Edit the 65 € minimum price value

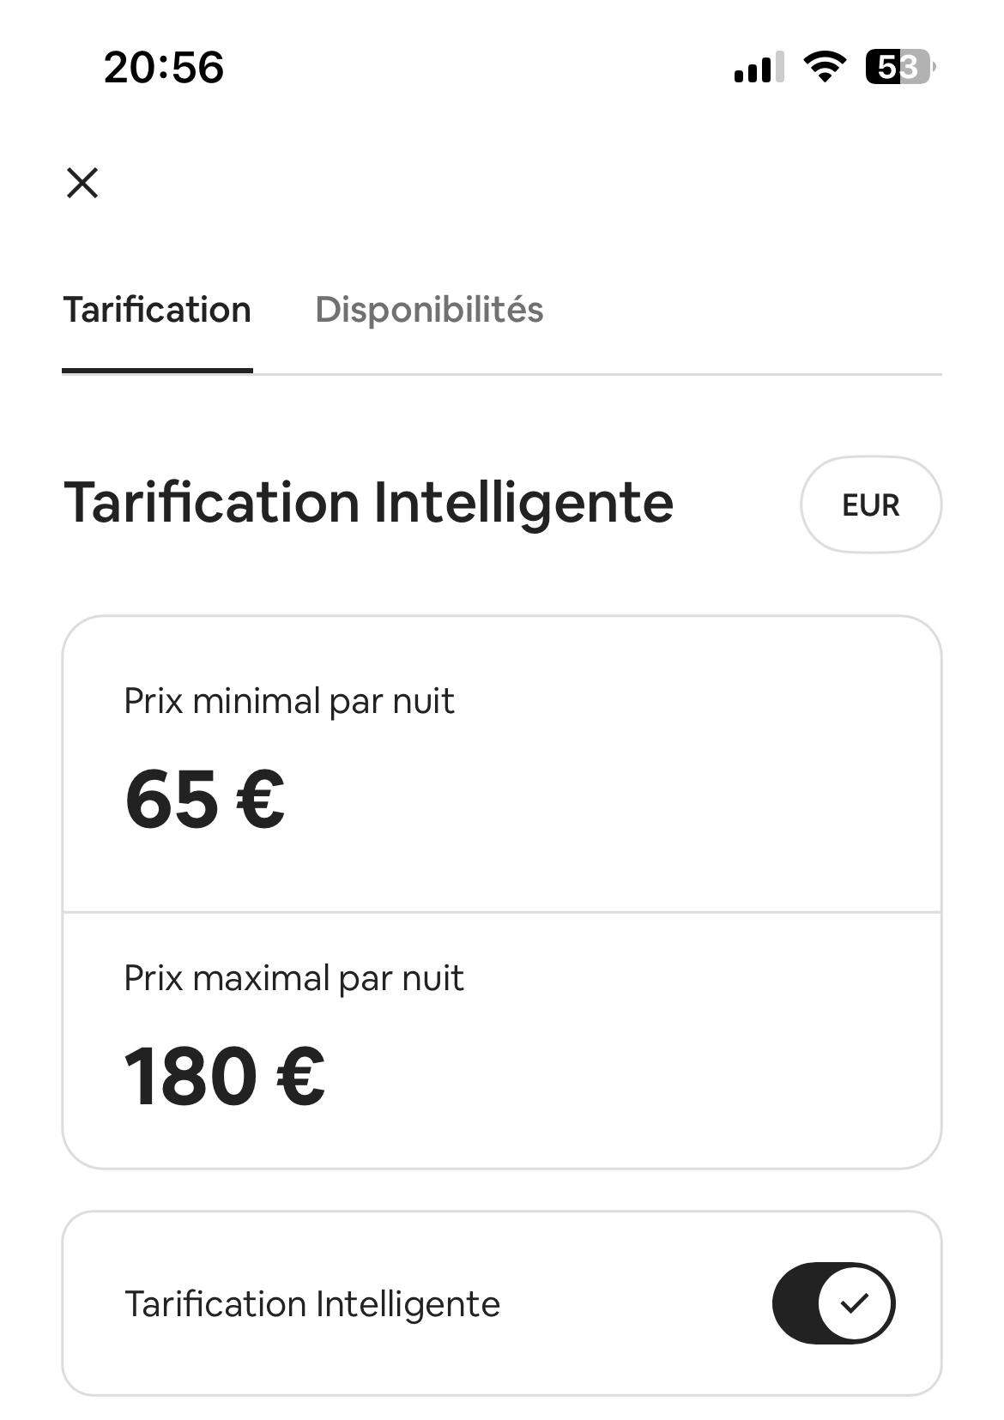click(x=204, y=800)
